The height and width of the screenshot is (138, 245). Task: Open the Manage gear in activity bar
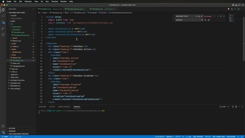click(x=3, y=132)
